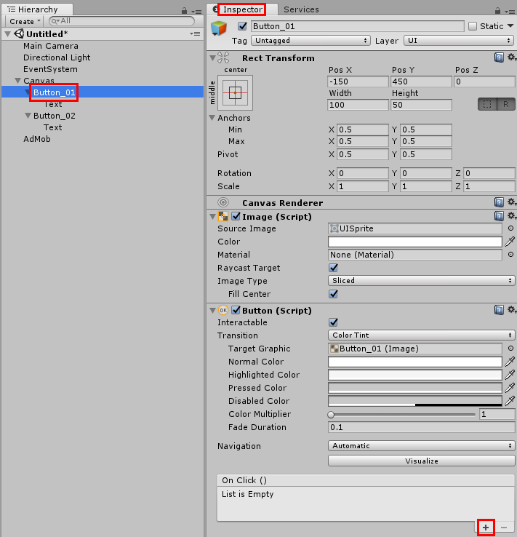517x537 pixels.
Task: Open Button (Script) help reference icon
Action: point(499,310)
